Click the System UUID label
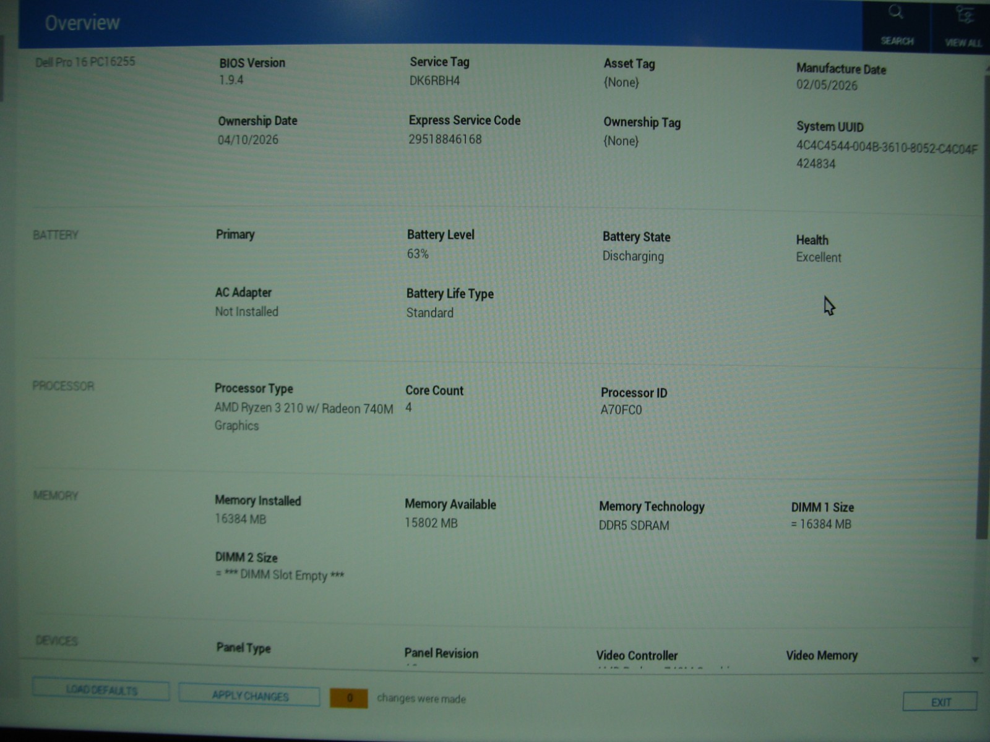The image size is (990, 742). click(830, 127)
